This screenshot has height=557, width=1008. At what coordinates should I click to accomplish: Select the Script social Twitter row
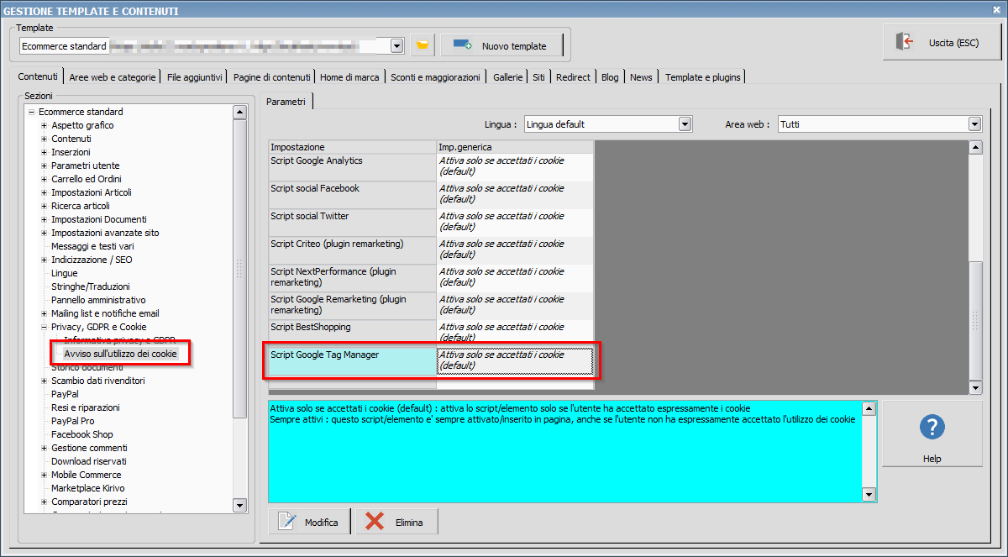pyautogui.click(x=431, y=223)
